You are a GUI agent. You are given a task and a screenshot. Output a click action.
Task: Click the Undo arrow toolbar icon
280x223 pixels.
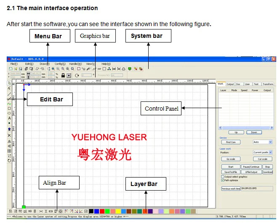point(37,69)
